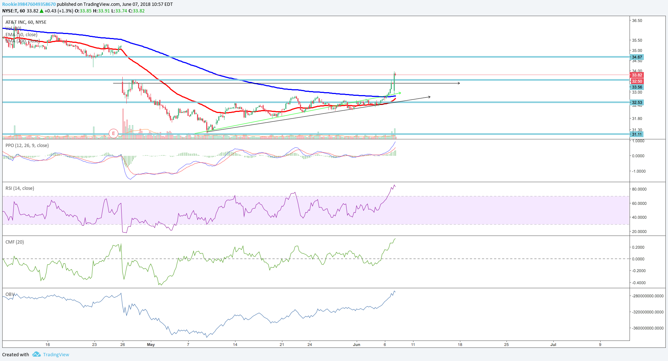Click the earnings E marker on chart
This screenshot has width=668, height=361.
[114, 134]
